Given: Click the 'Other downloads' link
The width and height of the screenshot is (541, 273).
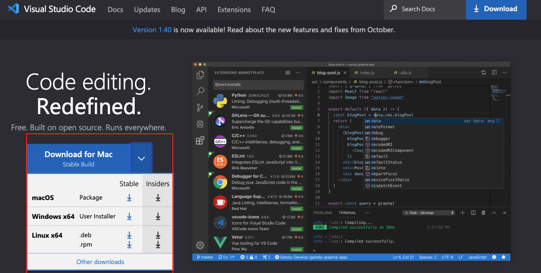Looking at the screenshot, I should tap(100, 262).
